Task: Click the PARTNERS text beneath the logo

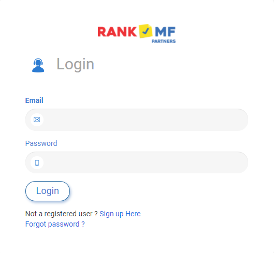Action: (x=164, y=41)
